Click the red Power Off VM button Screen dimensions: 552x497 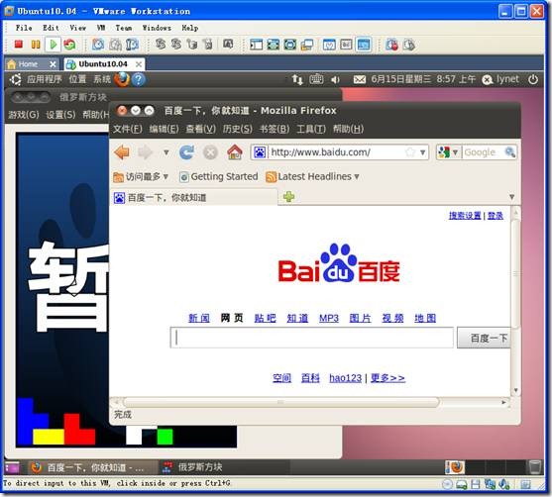tap(18, 45)
